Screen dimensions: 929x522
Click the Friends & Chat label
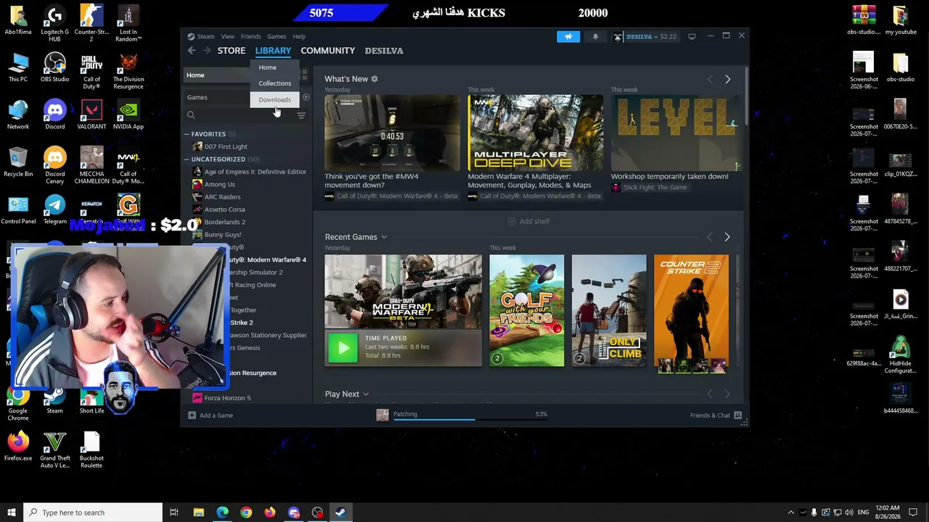coord(710,415)
